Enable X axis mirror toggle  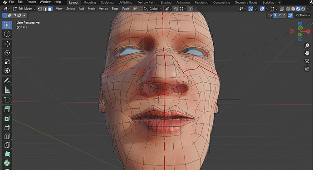point(275,15)
